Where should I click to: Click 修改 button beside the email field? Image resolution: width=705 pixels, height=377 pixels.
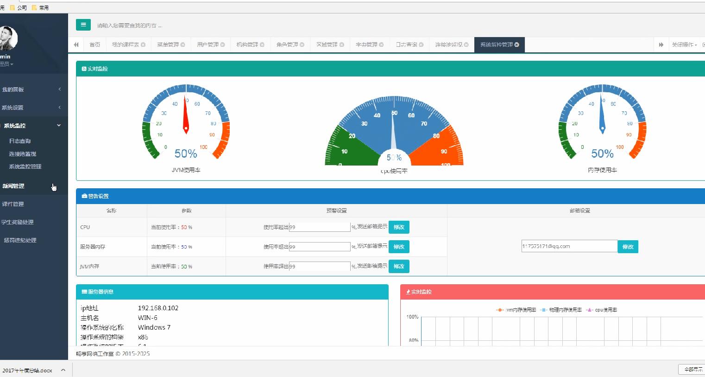pos(628,247)
